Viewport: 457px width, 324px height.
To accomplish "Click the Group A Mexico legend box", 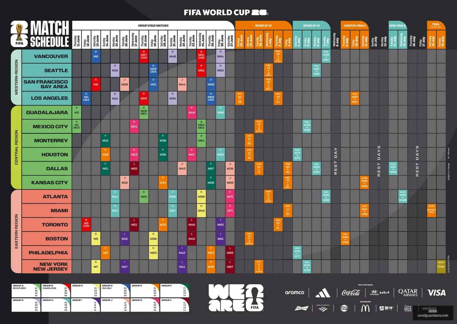I will pos(26,291).
